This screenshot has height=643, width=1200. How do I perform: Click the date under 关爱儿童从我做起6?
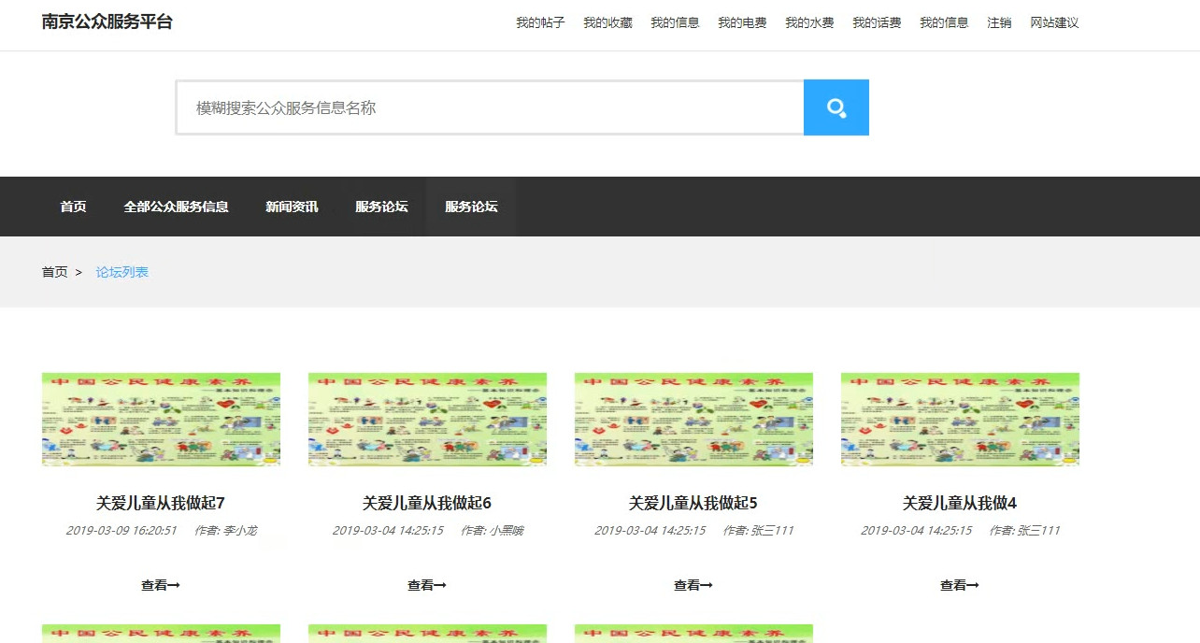(x=388, y=531)
